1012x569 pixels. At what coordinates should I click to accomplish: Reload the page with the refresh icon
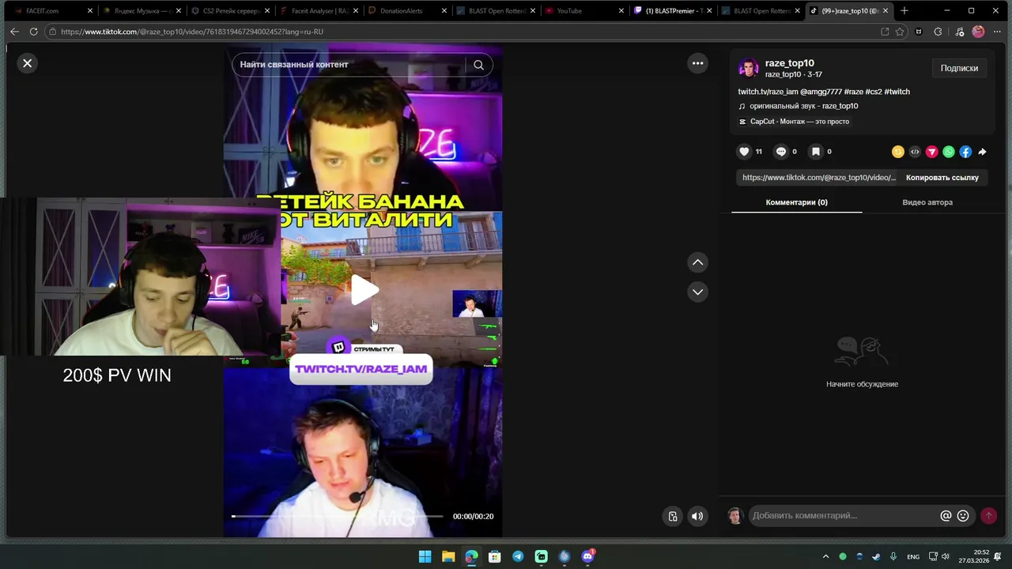pos(33,32)
